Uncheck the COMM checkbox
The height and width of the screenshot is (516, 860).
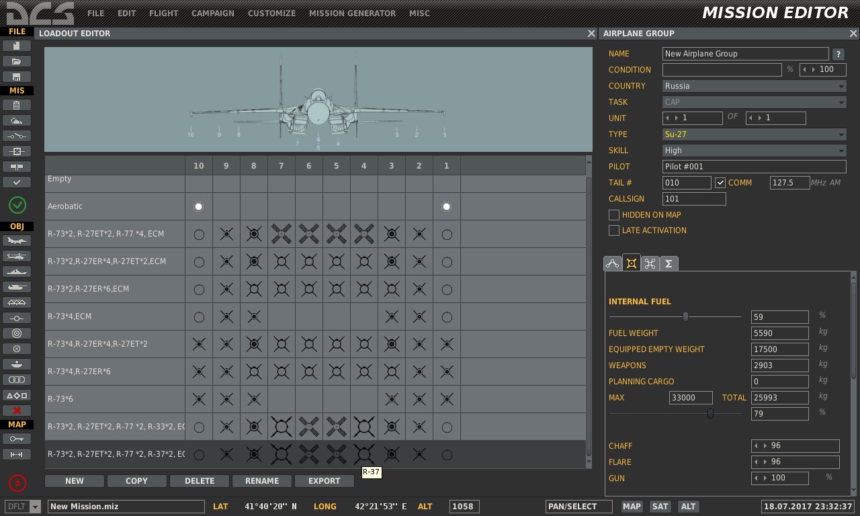720,183
